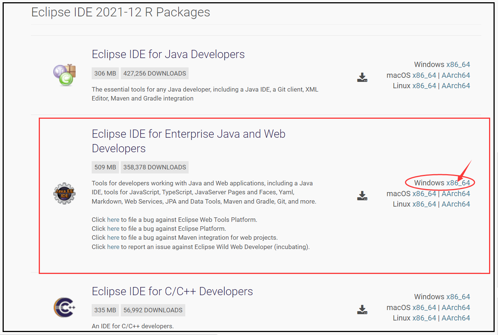Click the Java Developers package icon
The width and height of the screenshot is (498, 335).
point(64,75)
